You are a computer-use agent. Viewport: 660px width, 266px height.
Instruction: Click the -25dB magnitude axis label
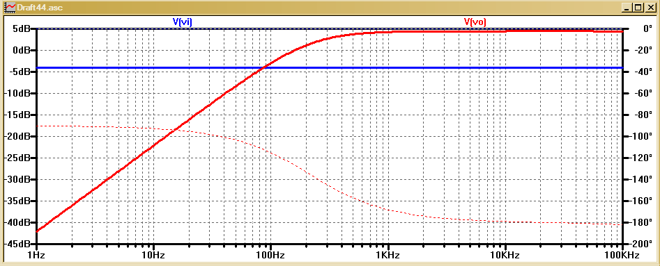pyautogui.click(x=17, y=158)
